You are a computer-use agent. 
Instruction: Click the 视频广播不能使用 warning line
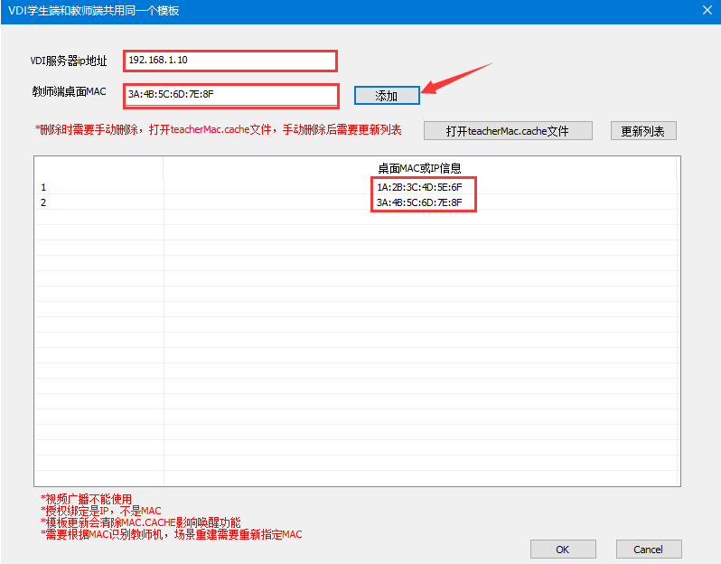[x=86, y=499]
